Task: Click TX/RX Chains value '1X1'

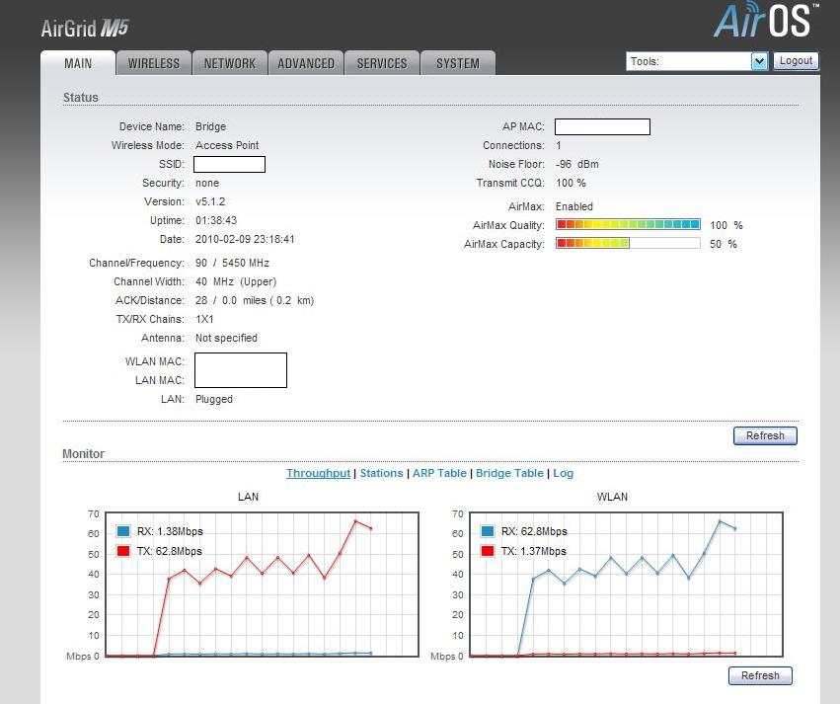Action: point(204,319)
